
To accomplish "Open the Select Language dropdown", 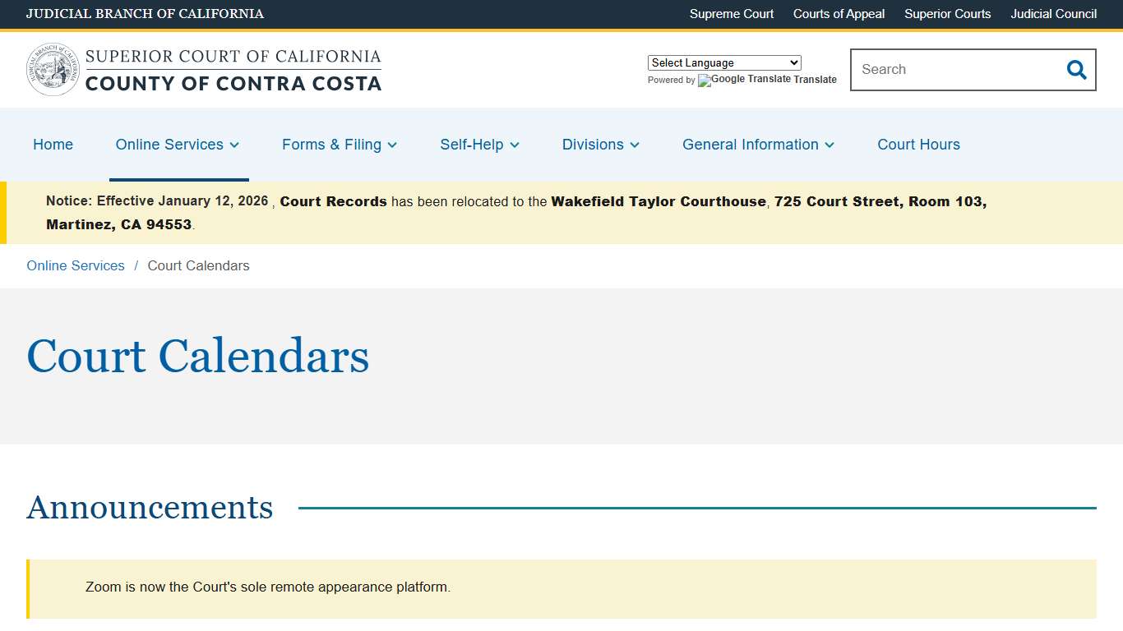I will pos(723,62).
